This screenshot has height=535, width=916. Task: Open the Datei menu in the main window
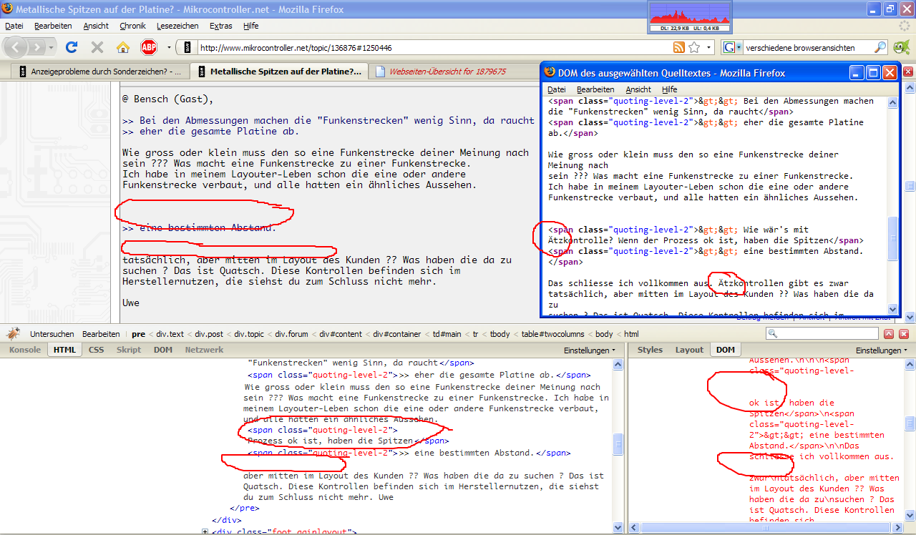click(14, 26)
